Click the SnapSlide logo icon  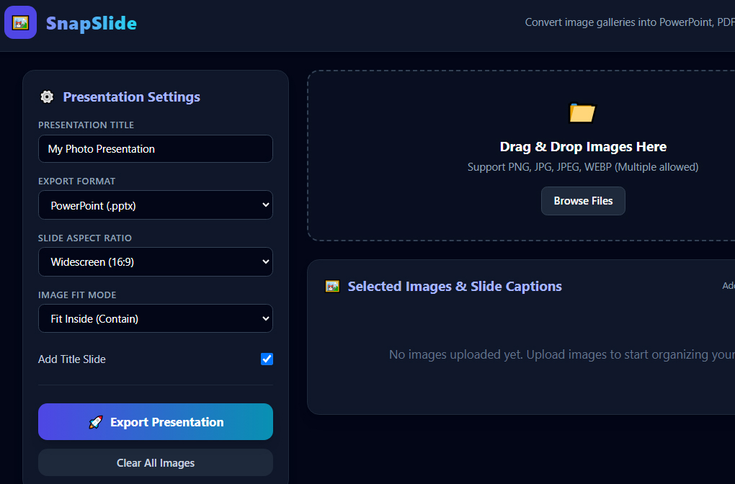click(21, 22)
